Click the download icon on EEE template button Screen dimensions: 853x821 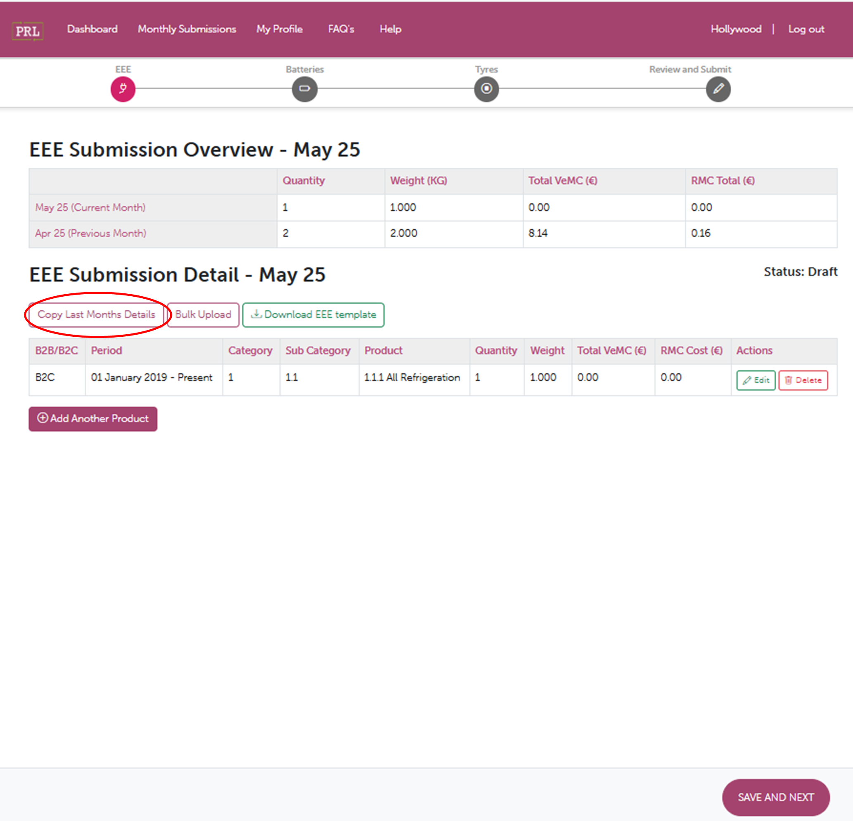pyautogui.click(x=256, y=314)
